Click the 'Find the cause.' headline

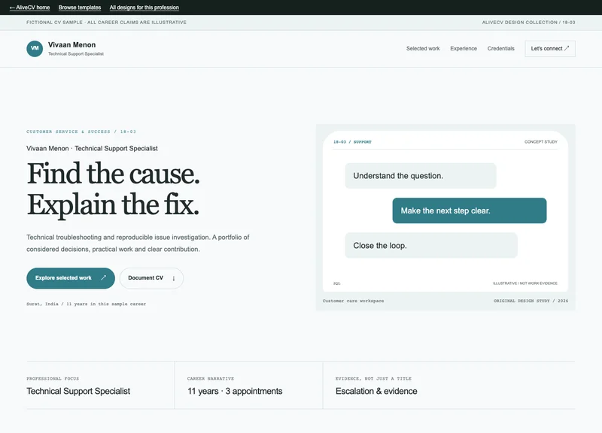pyautogui.click(x=114, y=174)
